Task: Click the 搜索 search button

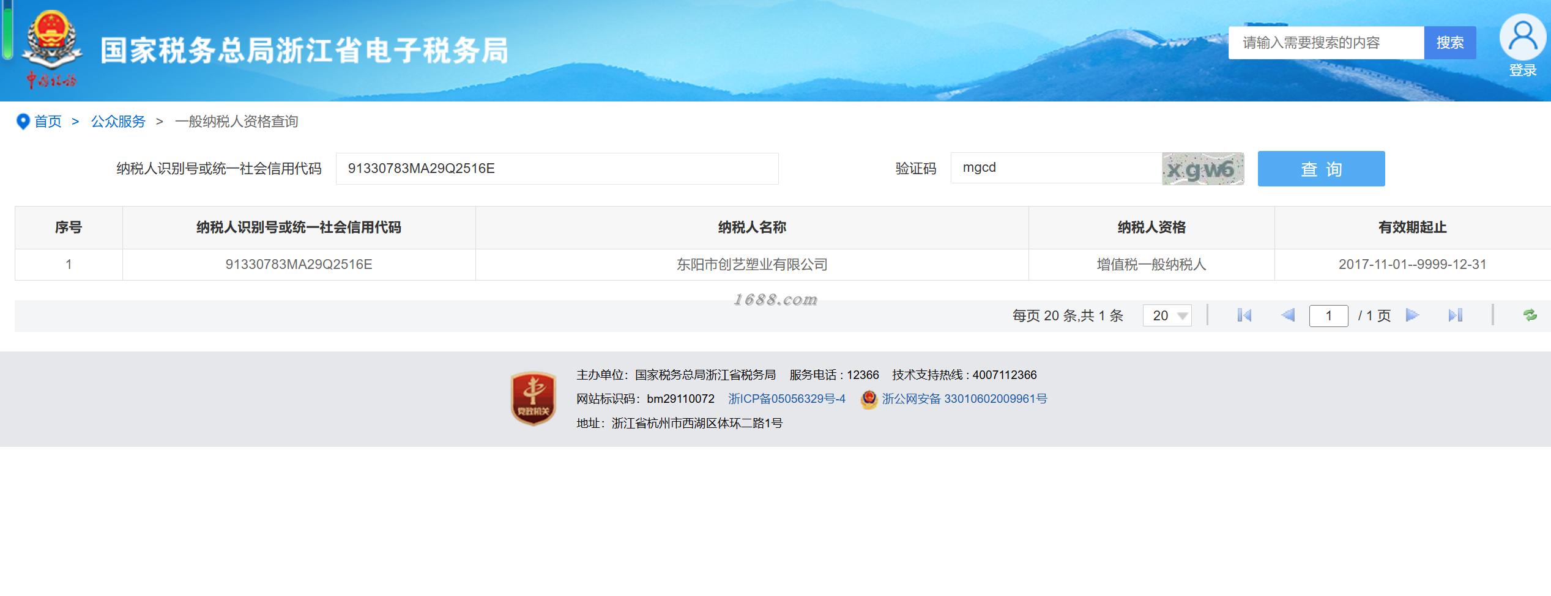Action: (1450, 43)
